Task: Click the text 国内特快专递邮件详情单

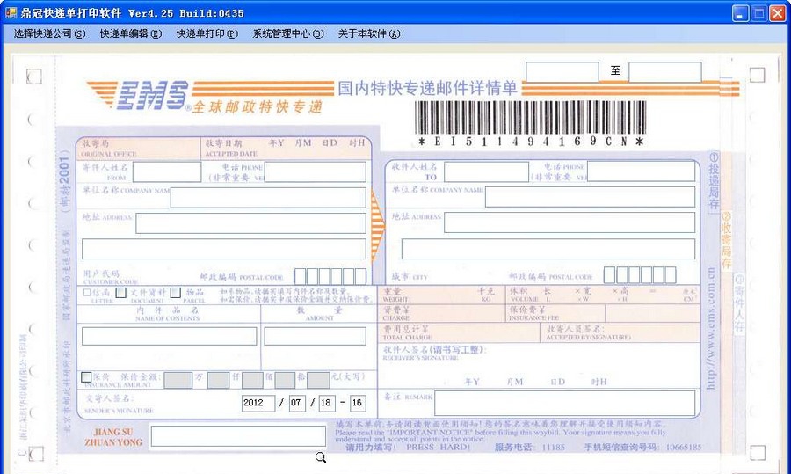Action: click(427, 88)
